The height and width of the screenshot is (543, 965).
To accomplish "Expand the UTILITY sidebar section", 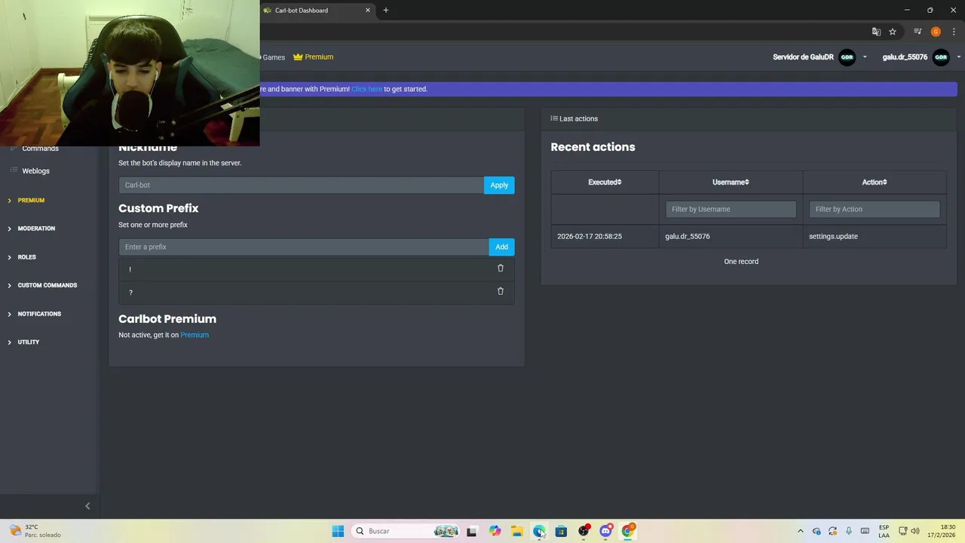I will [x=28, y=342].
